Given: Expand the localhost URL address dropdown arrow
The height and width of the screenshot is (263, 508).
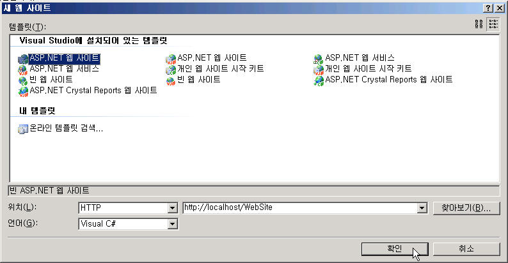Looking at the screenshot, I should (422, 207).
